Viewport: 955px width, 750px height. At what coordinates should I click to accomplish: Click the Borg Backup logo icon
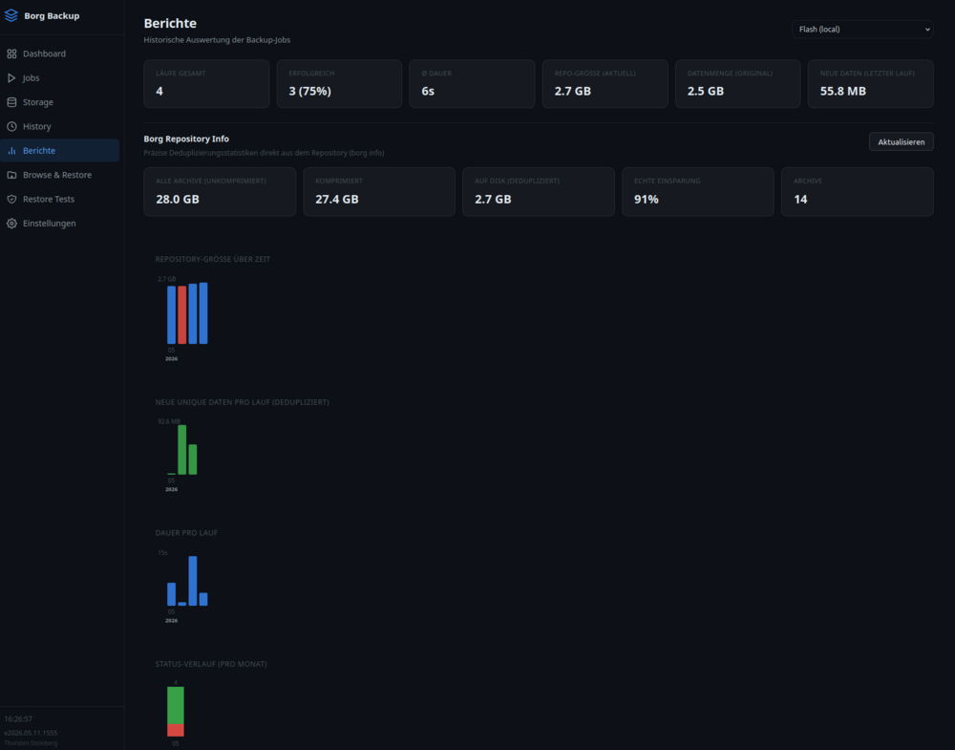coord(11,16)
